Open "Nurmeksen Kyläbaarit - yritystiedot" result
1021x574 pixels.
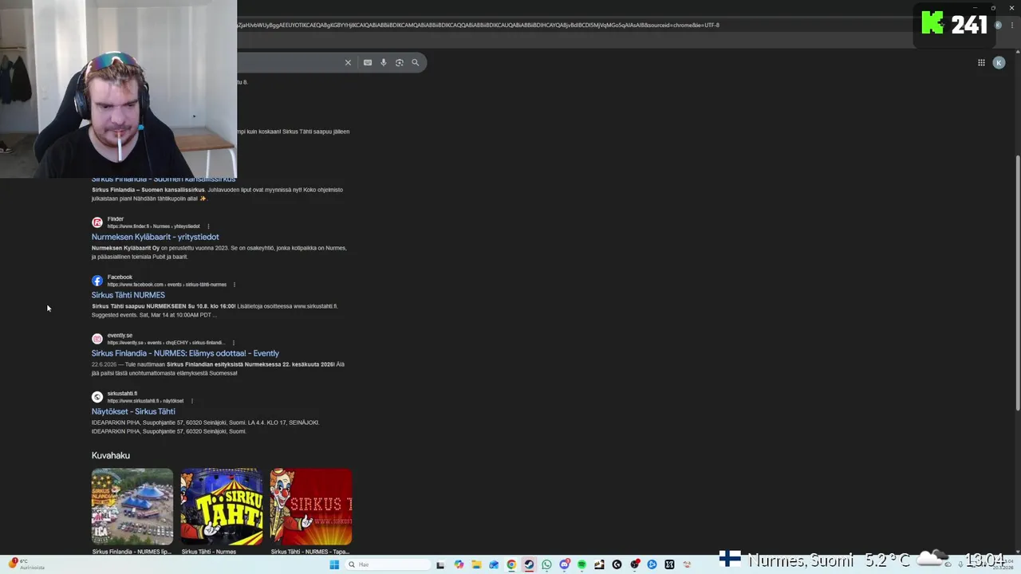(x=156, y=237)
